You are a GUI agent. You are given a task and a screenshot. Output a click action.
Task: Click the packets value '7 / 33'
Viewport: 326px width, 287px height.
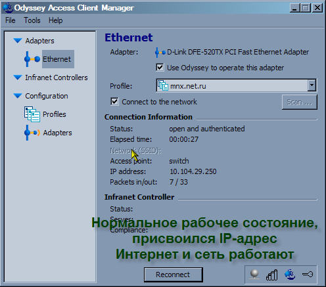coord(179,182)
